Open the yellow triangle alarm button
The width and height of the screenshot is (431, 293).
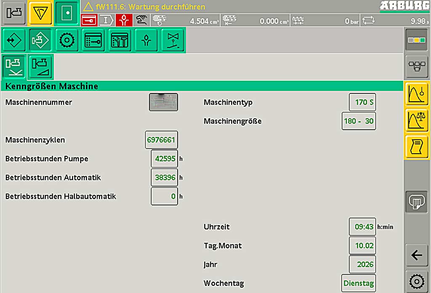[40, 13]
